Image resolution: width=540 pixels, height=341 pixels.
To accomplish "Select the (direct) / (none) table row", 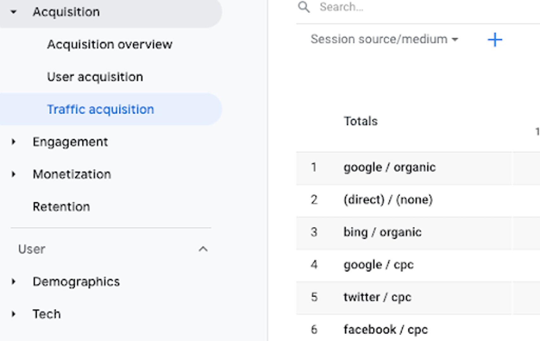I will 388,200.
